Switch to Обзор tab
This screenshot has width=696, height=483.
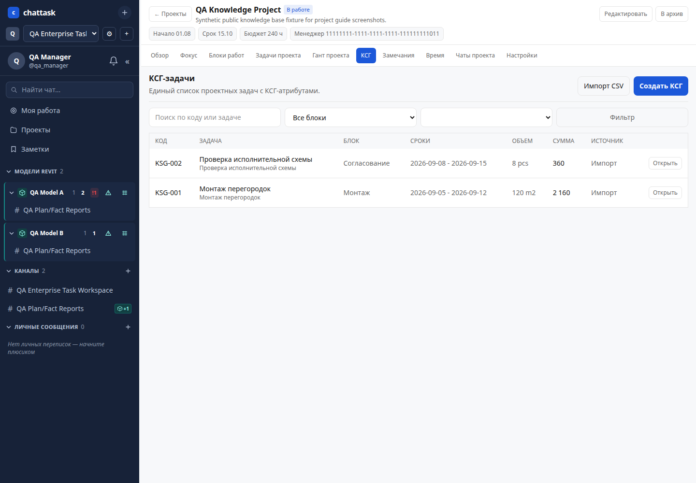159,56
